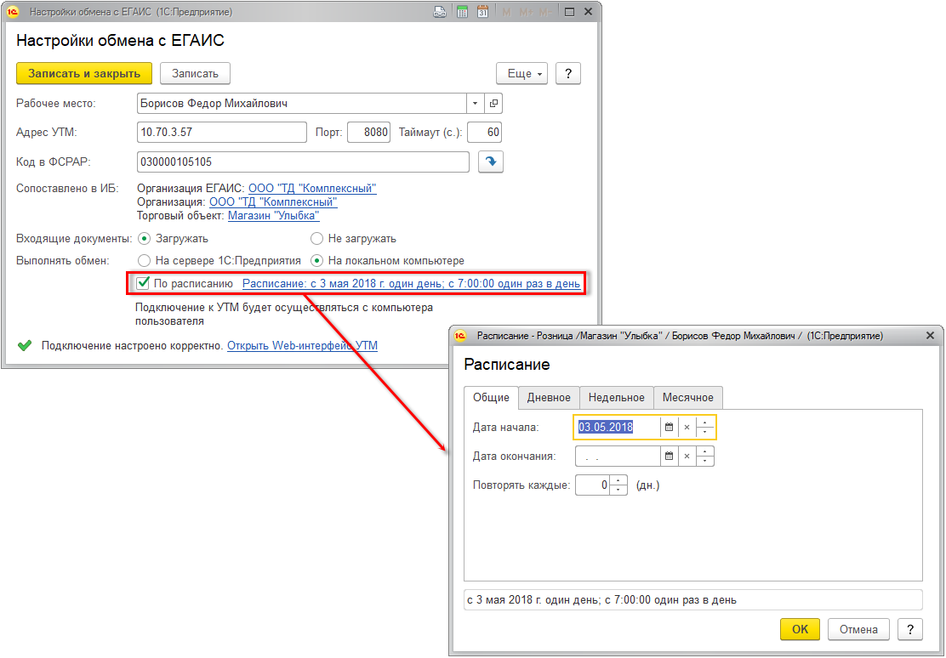Switch to the Дневное tab
The height and width of the screenshot is (658, 946).
click(x=549, y=398)
